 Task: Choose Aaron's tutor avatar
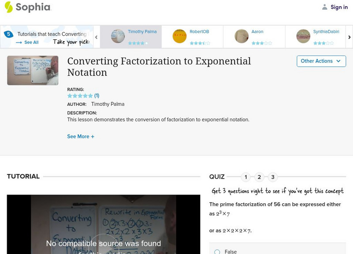[242, 35]
